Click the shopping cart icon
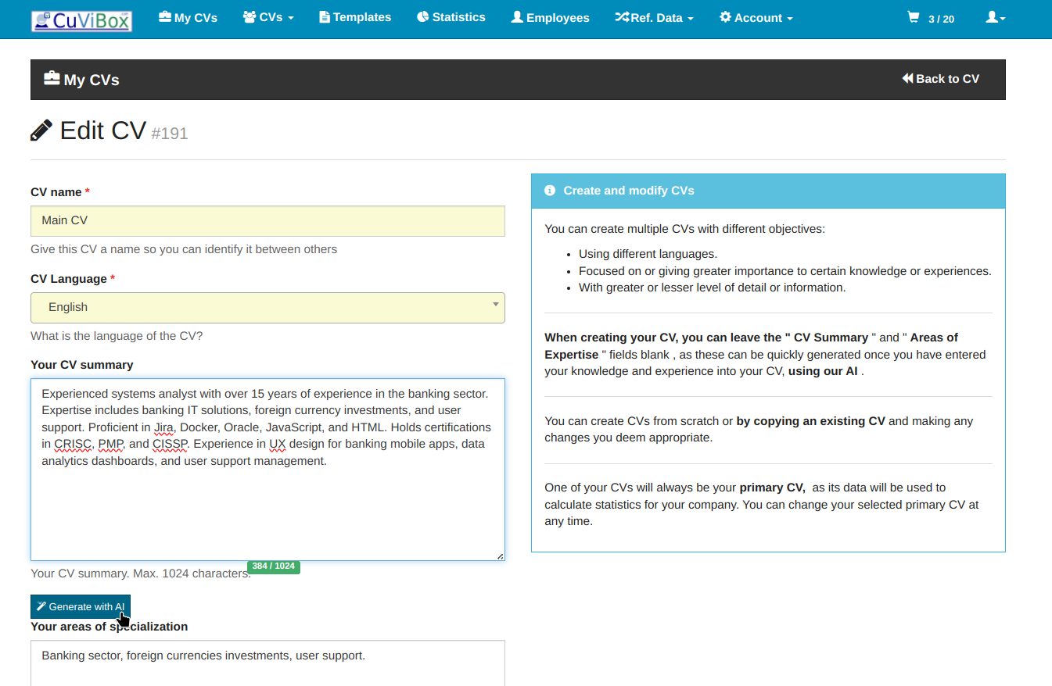 913,17
